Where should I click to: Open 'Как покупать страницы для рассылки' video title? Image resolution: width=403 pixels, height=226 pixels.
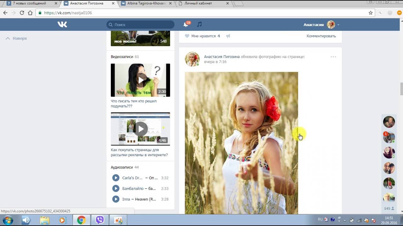pyautogui.click(x=139, y=152)
